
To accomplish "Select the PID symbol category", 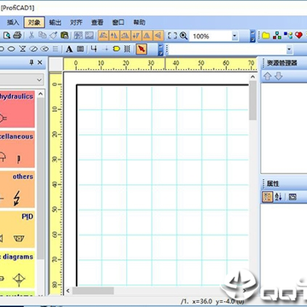I will (x=17, y=229).
